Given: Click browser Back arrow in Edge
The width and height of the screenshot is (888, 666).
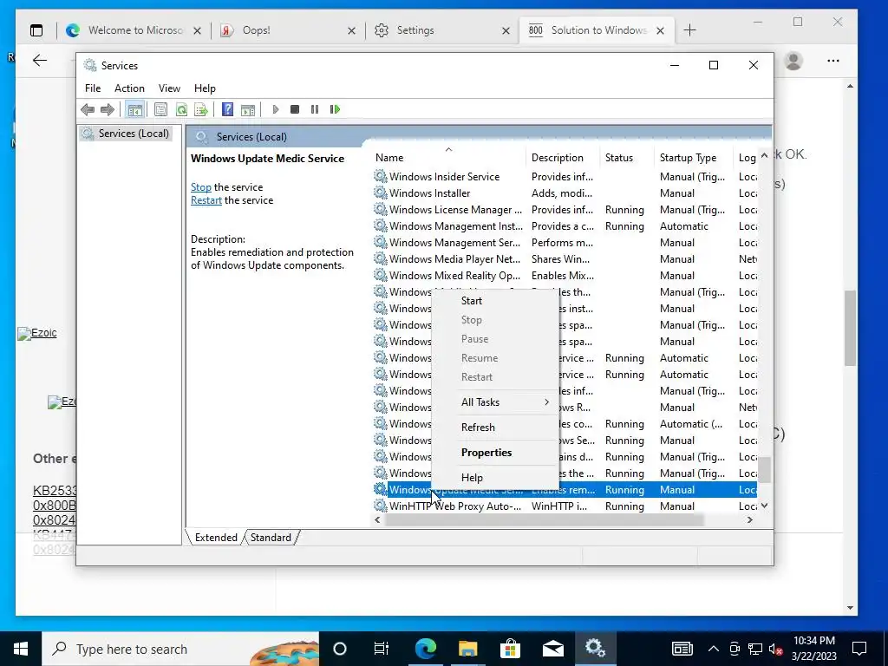Looking at the screenshot, I should (40, 61).
